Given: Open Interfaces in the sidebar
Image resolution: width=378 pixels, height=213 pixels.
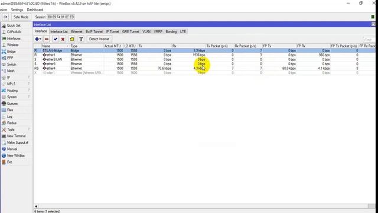Looking at the screenshot, I should (14, 38).
